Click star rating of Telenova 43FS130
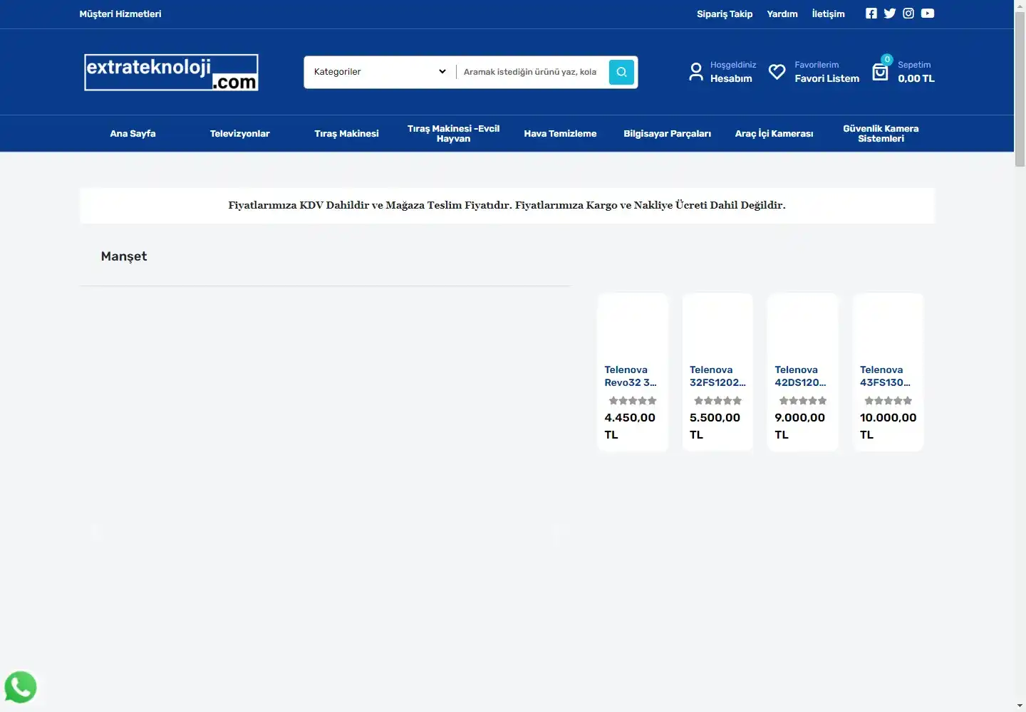The height and width of the screenshot is (712, 1026). click(x=888, y=401)
